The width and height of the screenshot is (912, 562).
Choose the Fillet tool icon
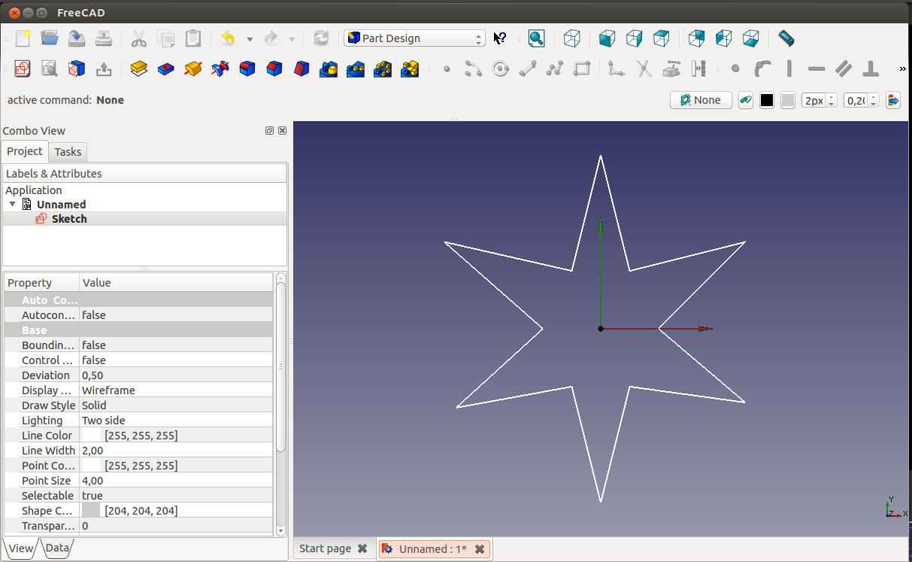(247, 69)
